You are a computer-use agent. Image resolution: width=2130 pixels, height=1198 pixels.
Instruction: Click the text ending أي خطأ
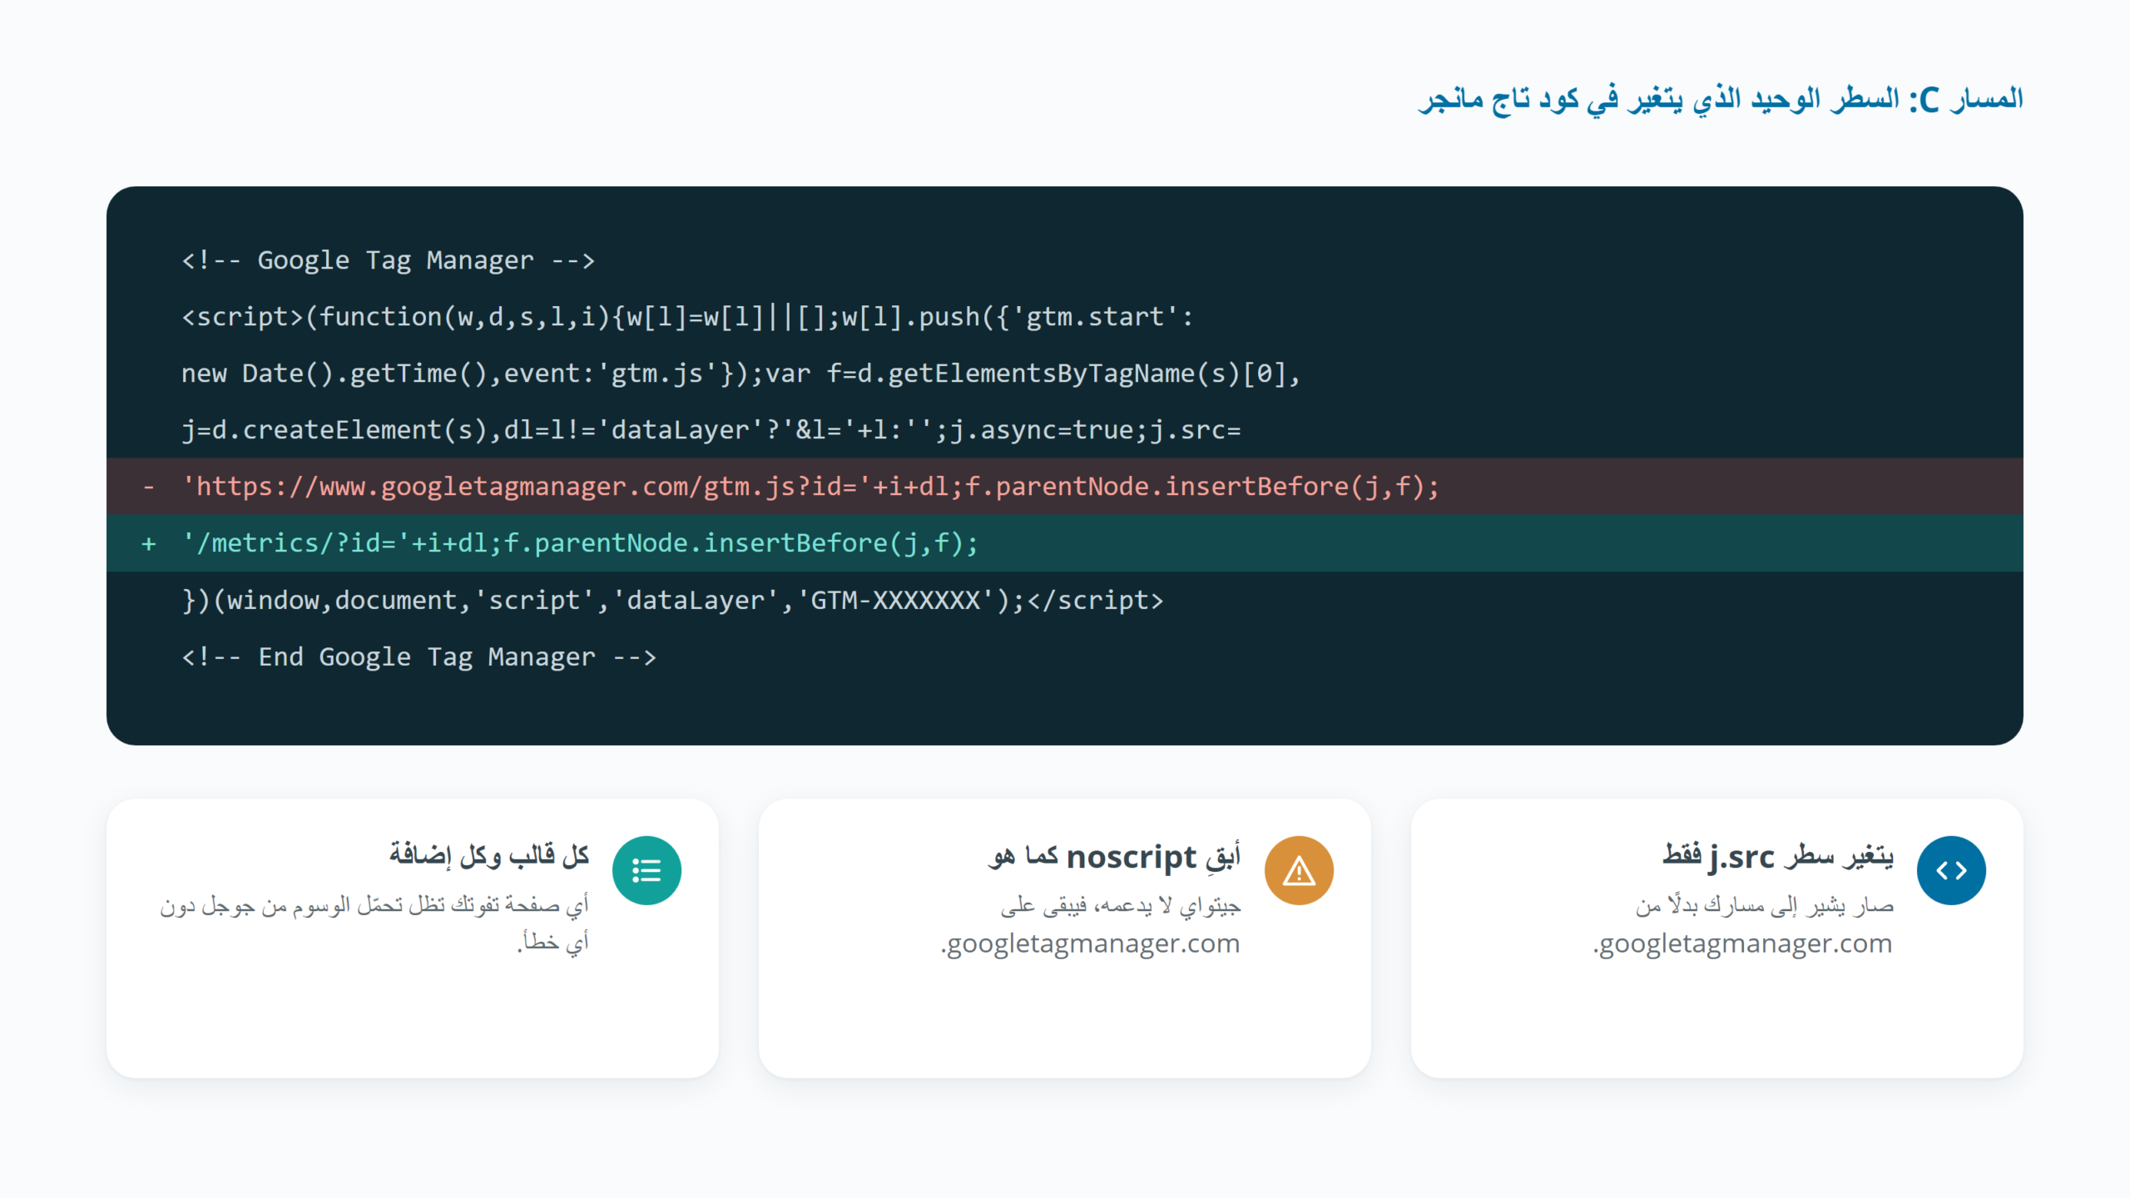tap(553, 942)
